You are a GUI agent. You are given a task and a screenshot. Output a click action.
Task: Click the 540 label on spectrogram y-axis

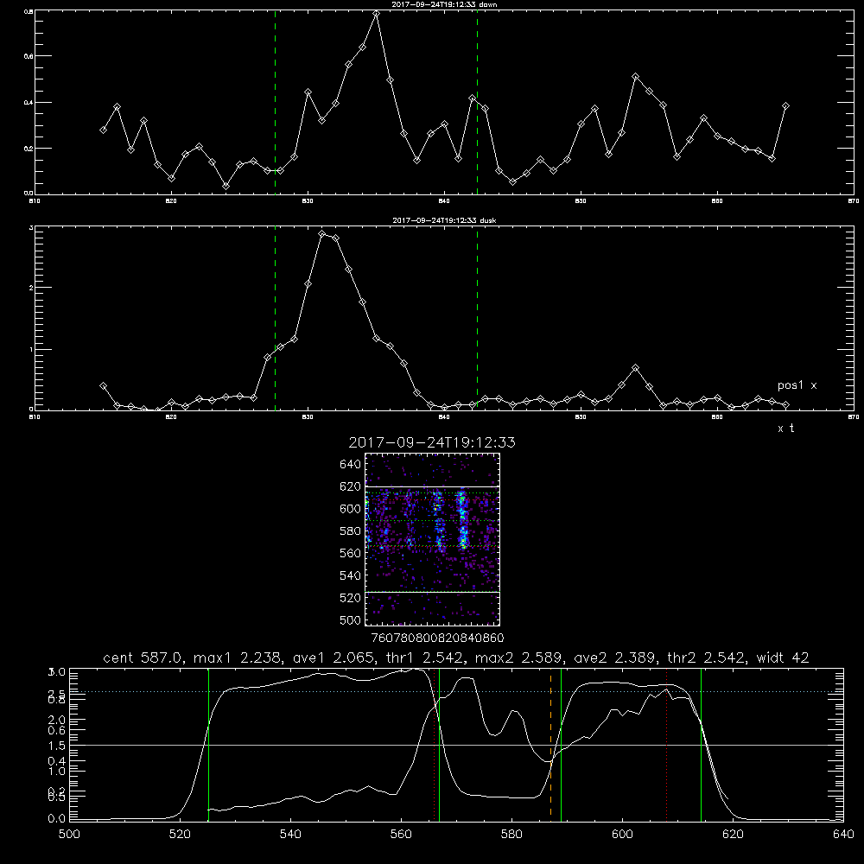pos(351,575)
